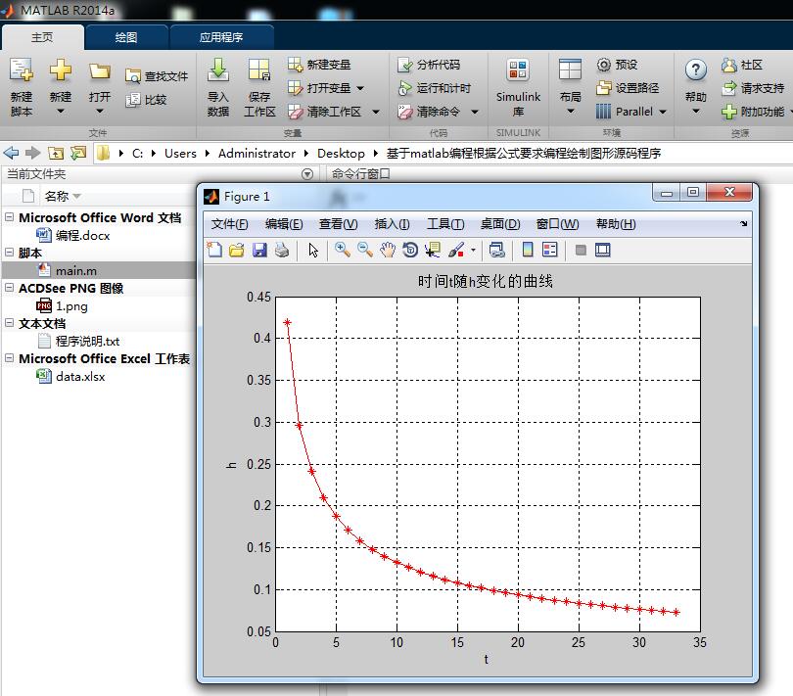793x696 pixels.
Task: Switch to the 绘图 (Plots) ribbon tab
Action: point(126,37)
